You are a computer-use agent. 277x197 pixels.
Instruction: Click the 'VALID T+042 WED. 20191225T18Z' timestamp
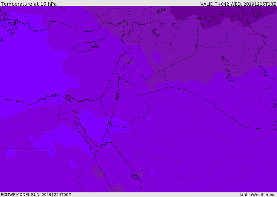(238, 4)
